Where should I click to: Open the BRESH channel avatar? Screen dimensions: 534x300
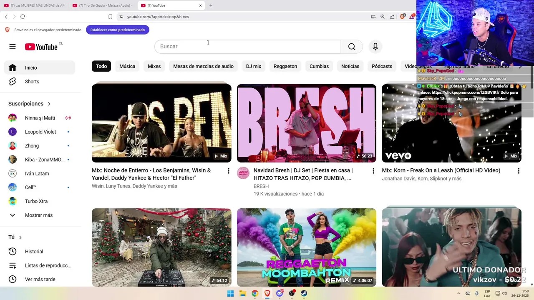point(243,173)
